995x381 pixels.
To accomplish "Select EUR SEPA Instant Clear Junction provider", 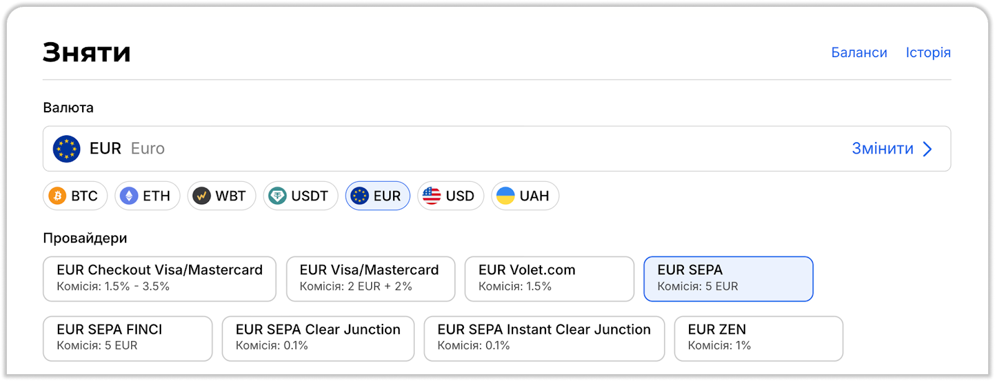I will click(x=544, y=338).
